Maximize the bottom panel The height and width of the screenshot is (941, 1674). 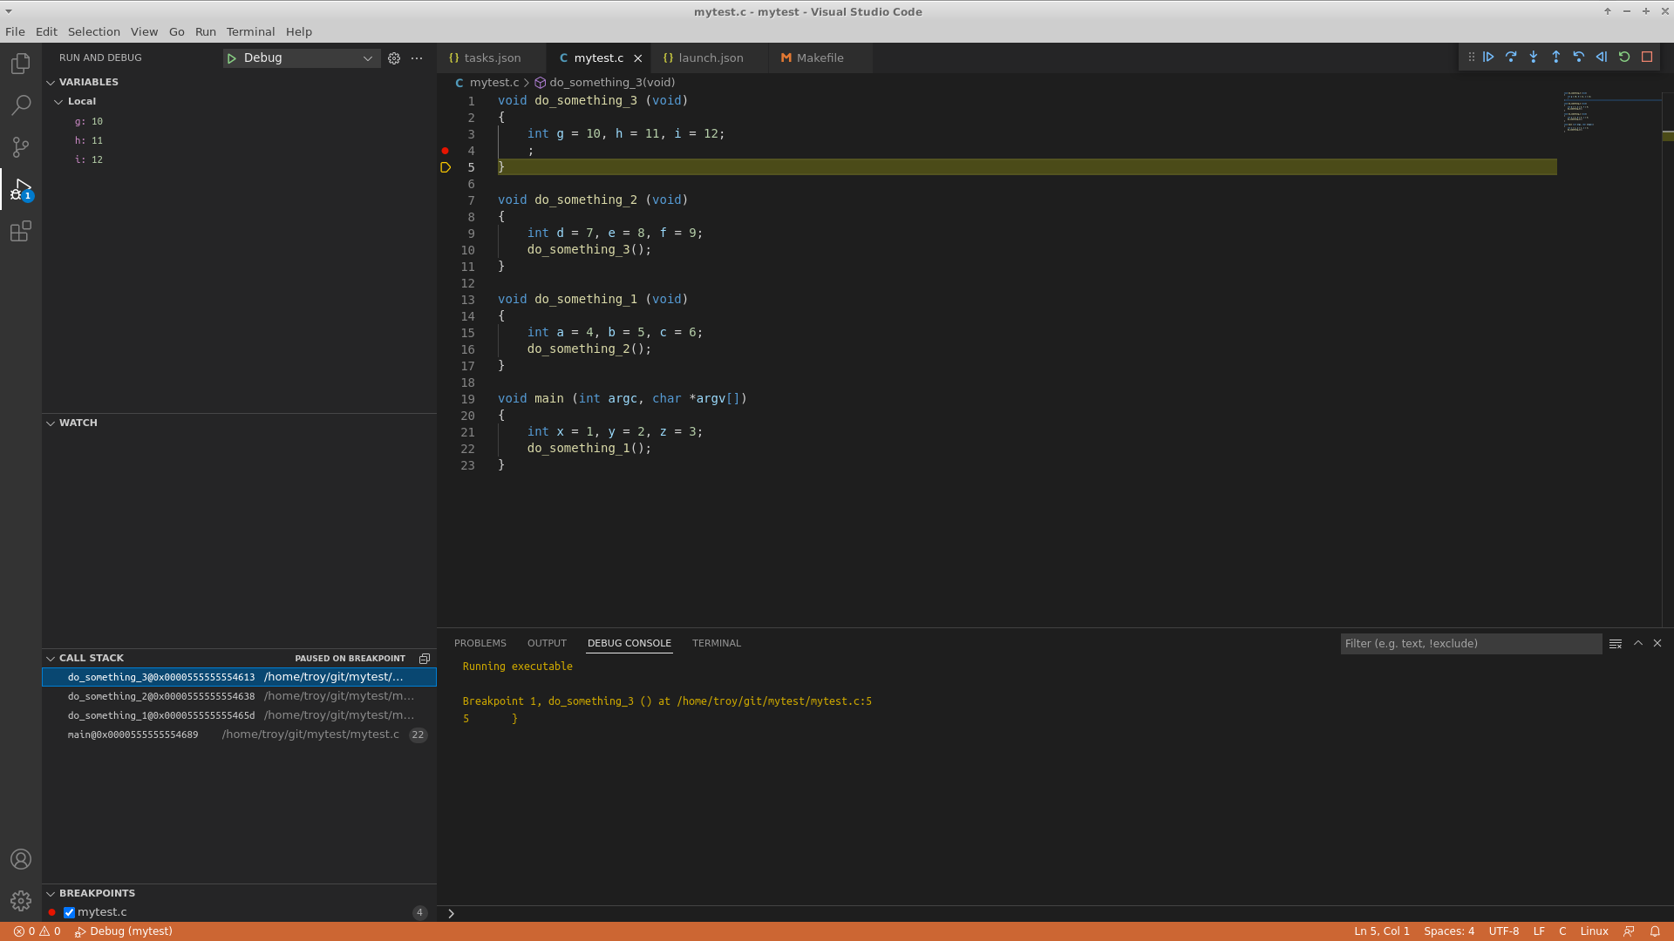[1638, 643]
